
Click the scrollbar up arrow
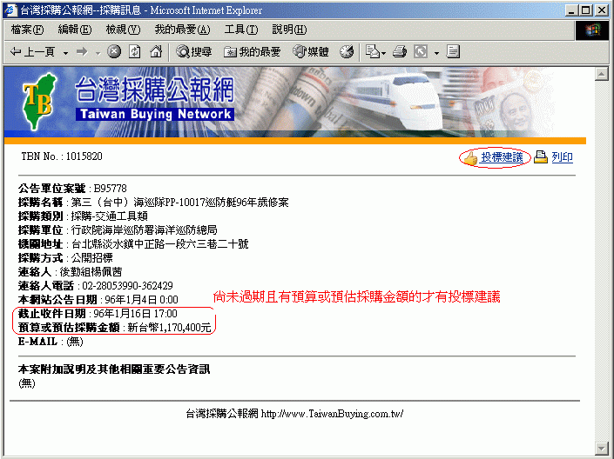coord(601,74)
